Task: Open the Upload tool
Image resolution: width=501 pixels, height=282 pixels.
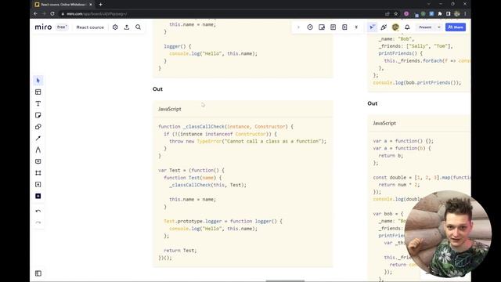Action: (38, 185)
